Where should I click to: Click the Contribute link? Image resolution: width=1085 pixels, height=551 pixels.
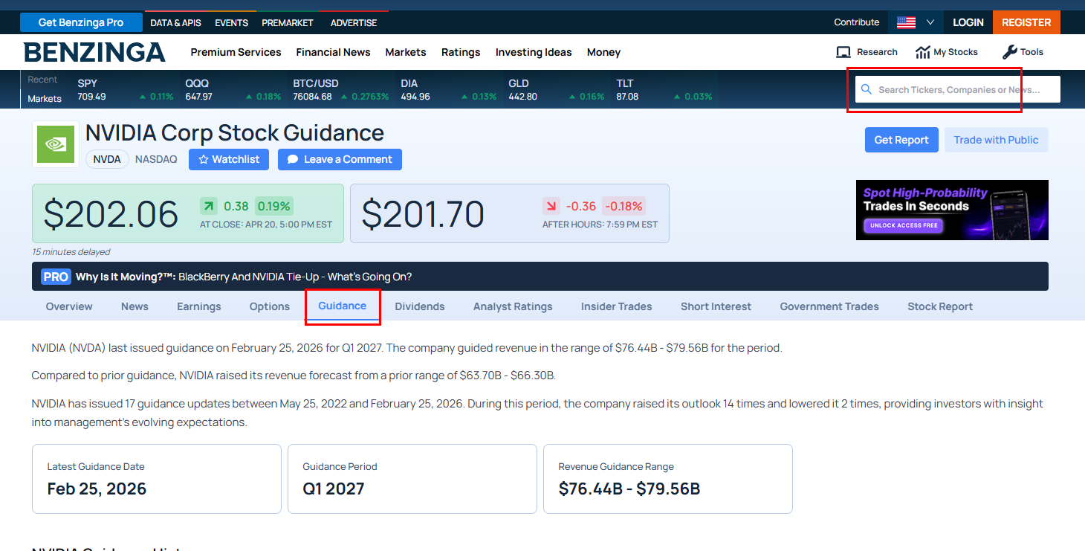tap(856, 22)
